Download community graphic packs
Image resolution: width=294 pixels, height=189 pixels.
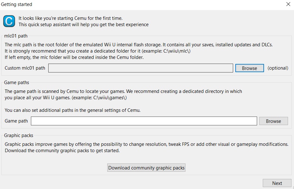coord(146,168)
